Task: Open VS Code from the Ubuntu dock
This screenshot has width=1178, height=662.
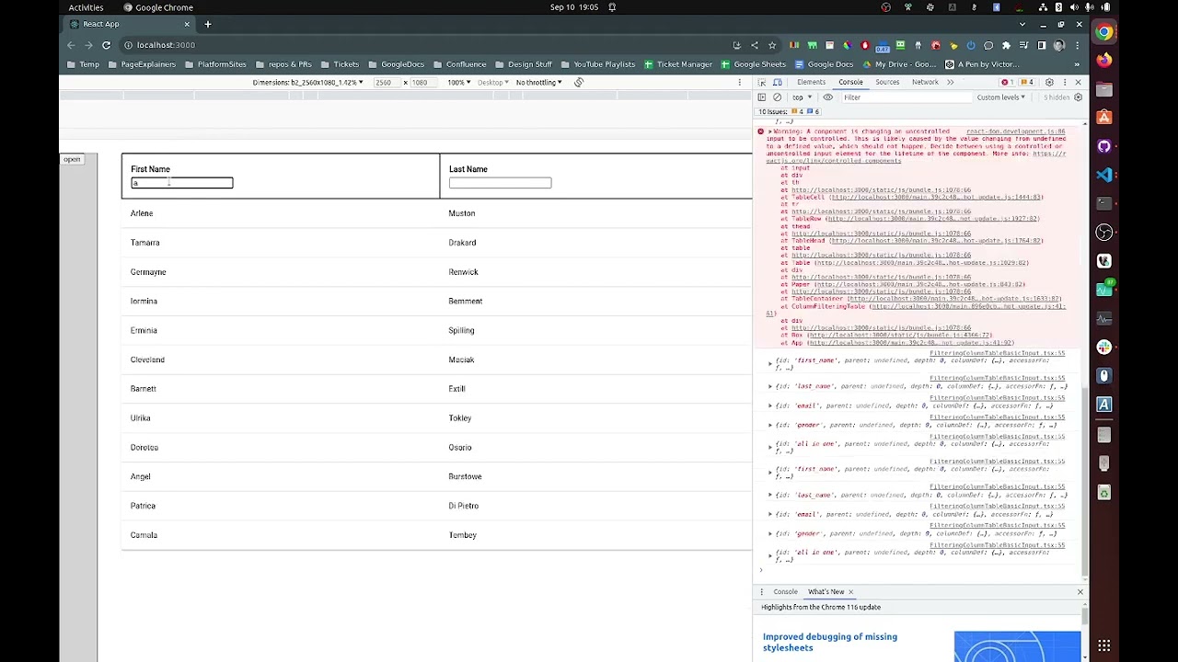Action: (1104, 175)
